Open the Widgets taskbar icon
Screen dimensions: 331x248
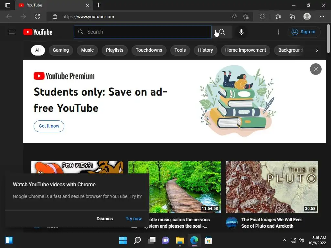point(9,240)
